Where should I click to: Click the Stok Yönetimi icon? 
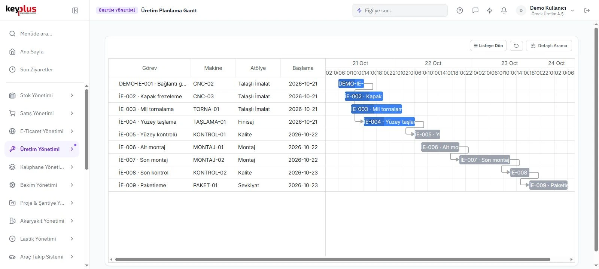pyautogui.click(x=12, y=95)
